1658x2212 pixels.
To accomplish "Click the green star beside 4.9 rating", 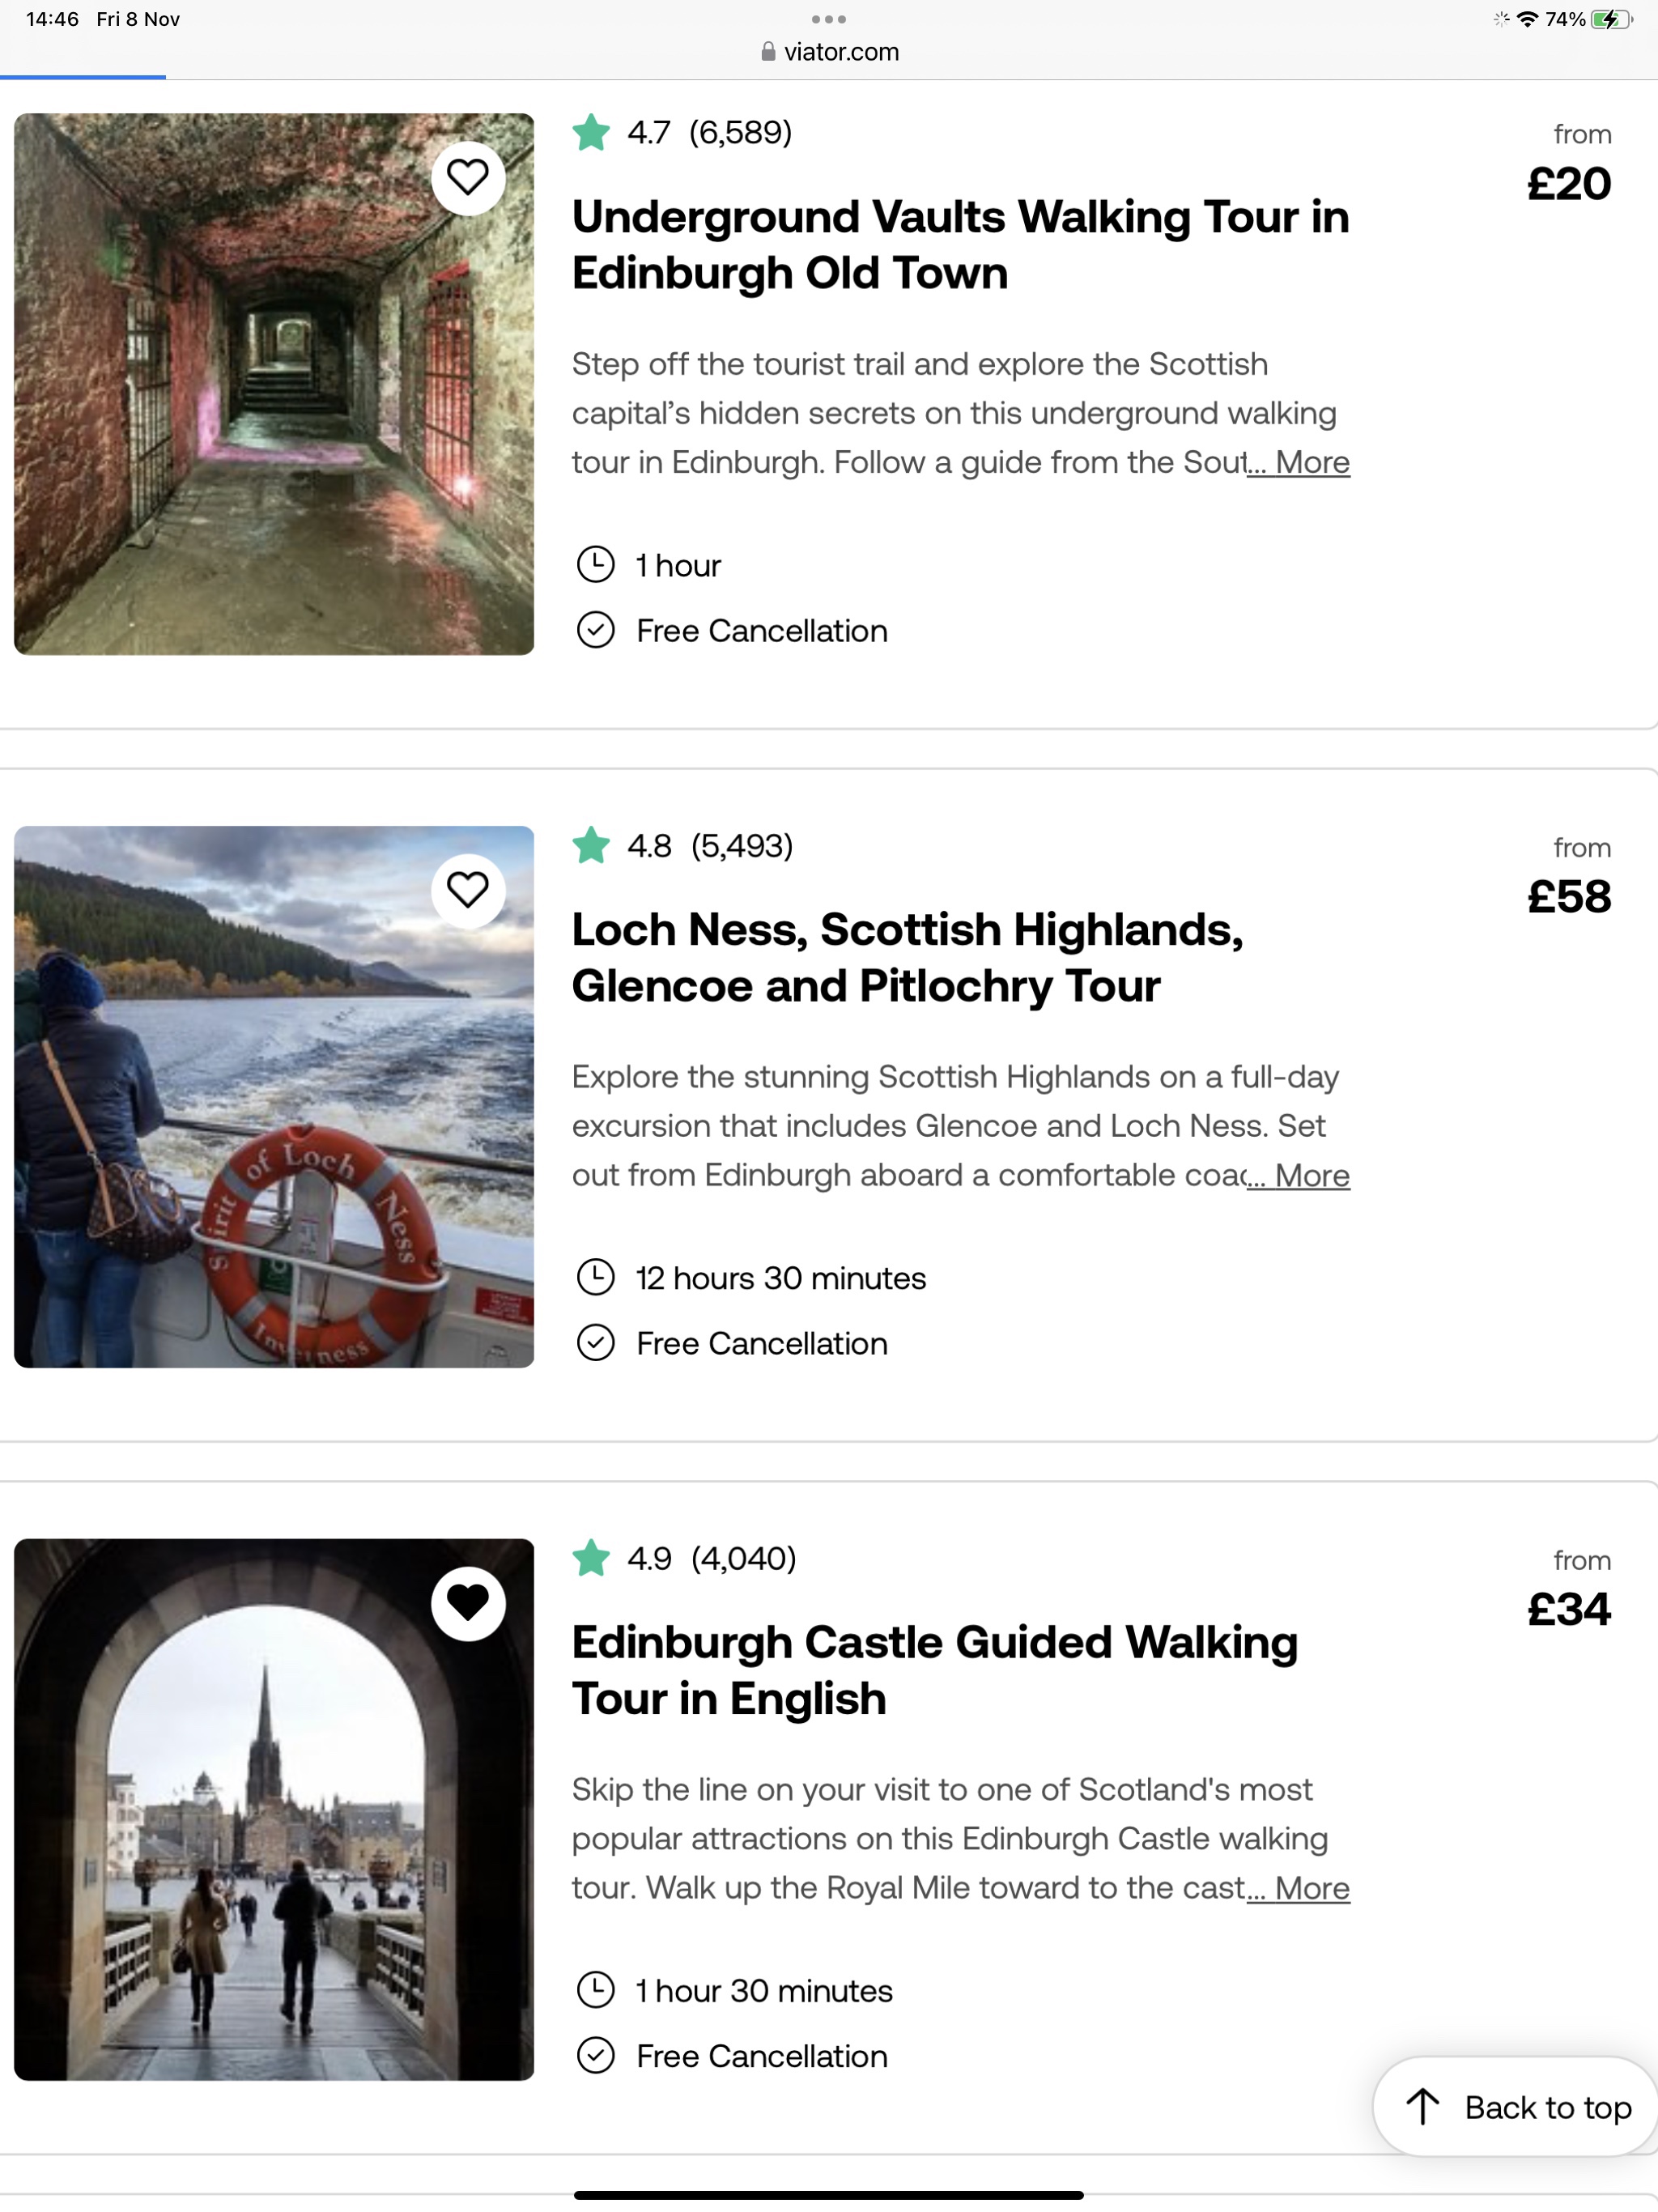I will 592,1558.
